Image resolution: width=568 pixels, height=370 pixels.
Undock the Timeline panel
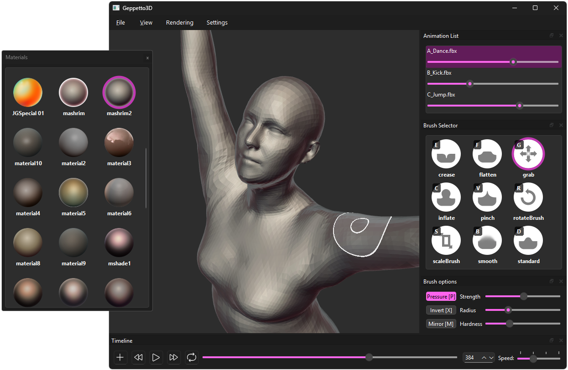click(x=552, y=340)
